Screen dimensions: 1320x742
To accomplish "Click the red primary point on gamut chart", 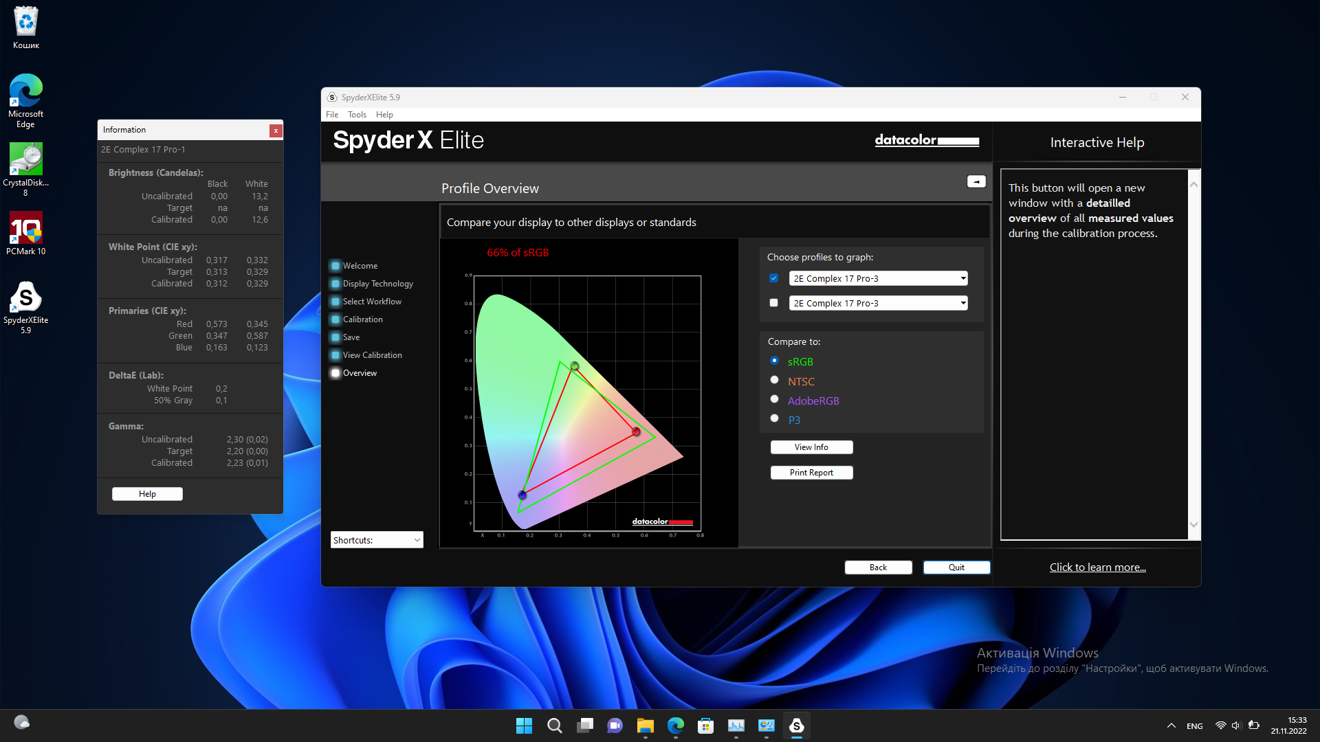I will click(636, 431).
